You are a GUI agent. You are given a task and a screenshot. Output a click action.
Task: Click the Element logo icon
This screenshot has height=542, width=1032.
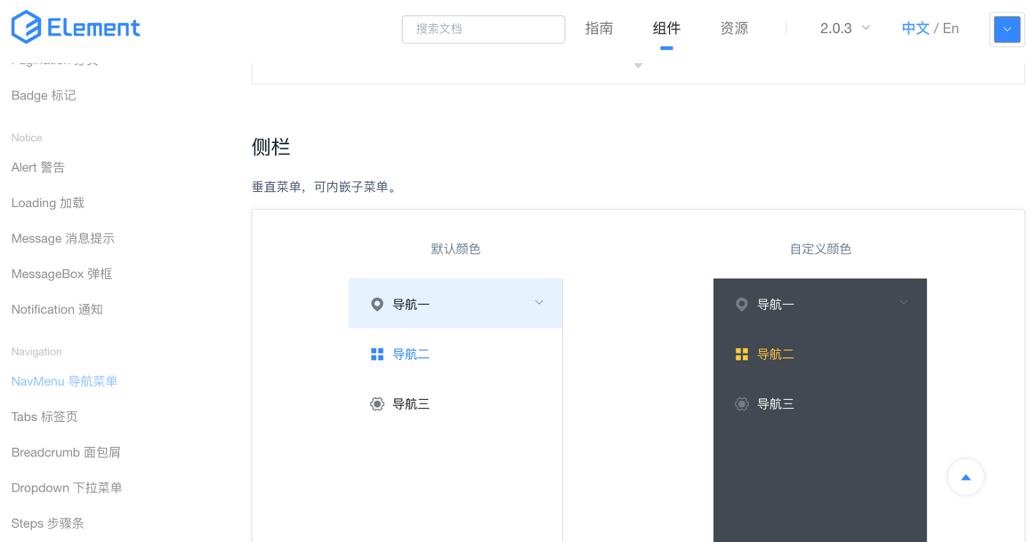point(26,28)
